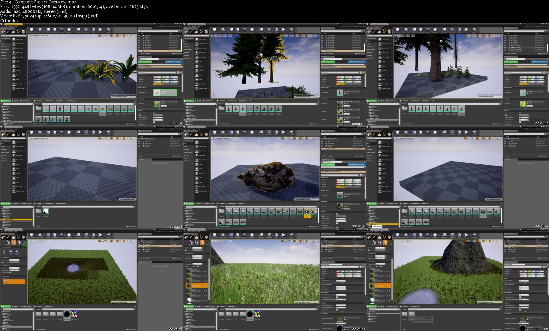Open the Marketplace icon in the 00:02:16 frame
Screen dimensions: 549x331
[55, 132]
